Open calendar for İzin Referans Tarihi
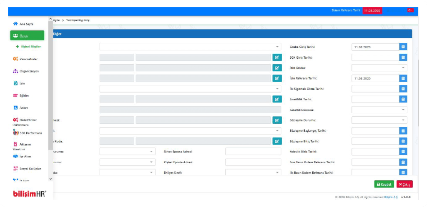This screenshot has height=207, width=427. (403, 78)
